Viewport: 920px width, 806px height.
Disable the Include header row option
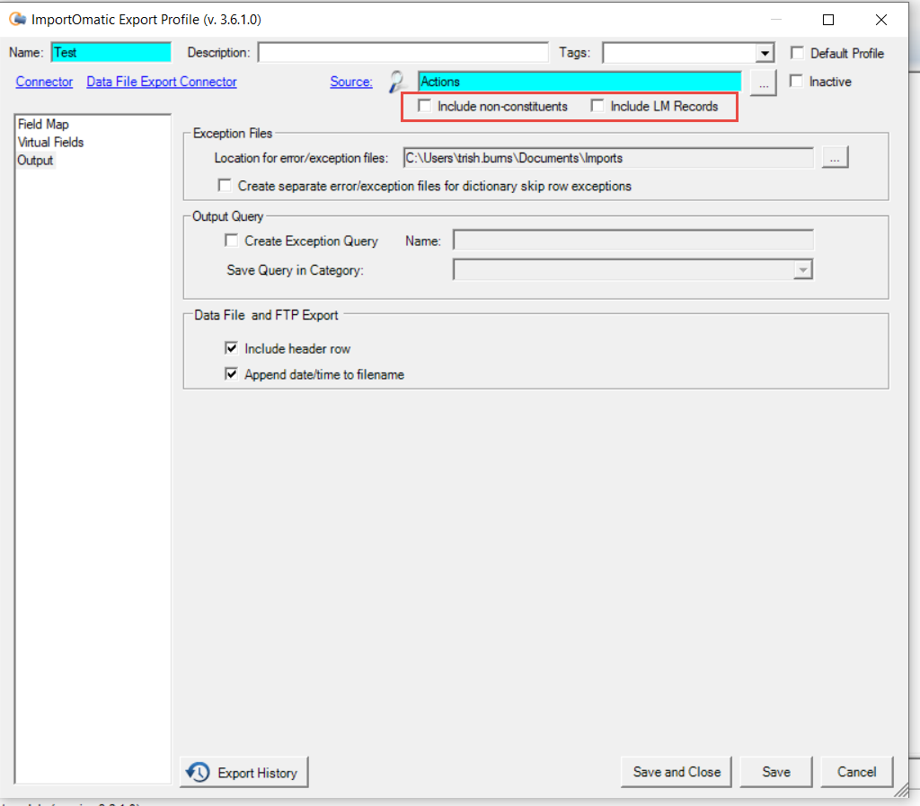(231, 347)
